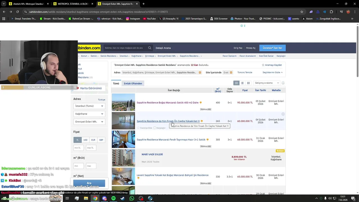
Task: Go back with the browser back arrow
Action: pyautogui.click(x=4, y=12)
